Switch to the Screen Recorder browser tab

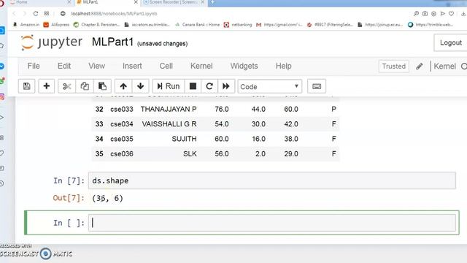pyautogui.click(x=174, y=2)
